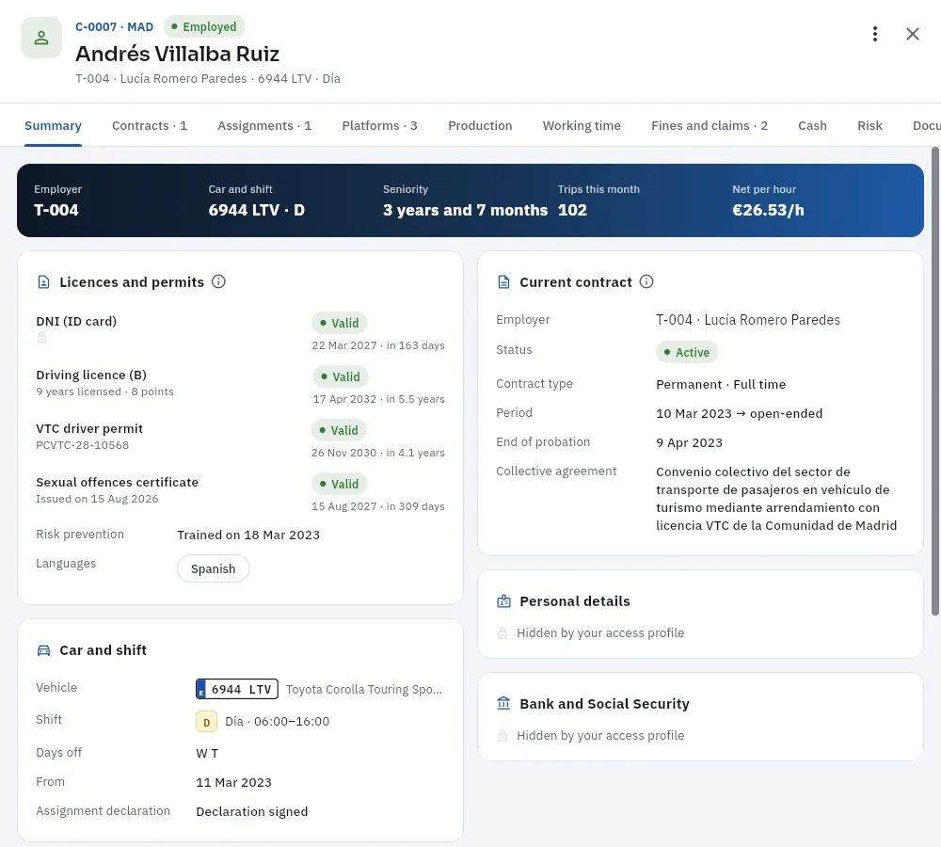Open the Assignments tab
This screenshot has width=941, height=847.
click(x=264, y=125)
